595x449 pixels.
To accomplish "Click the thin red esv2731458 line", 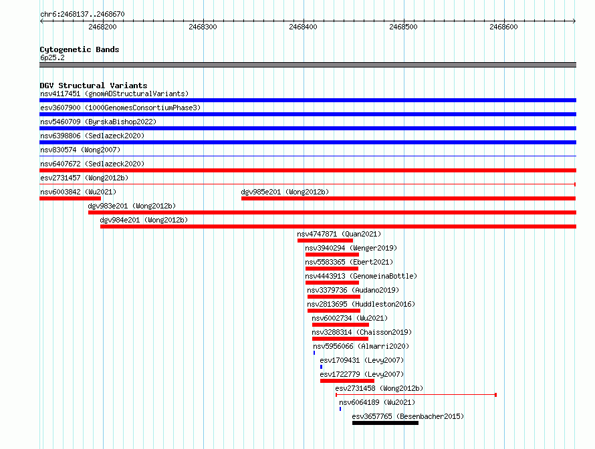I will pos(416,395).
